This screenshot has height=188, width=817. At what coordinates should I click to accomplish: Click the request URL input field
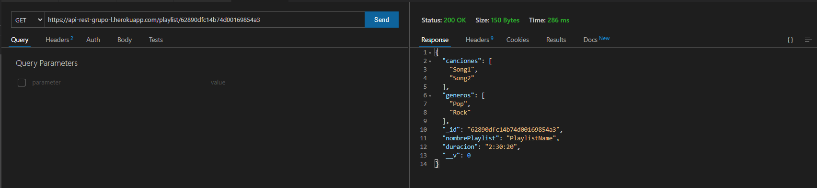point(205,20)
